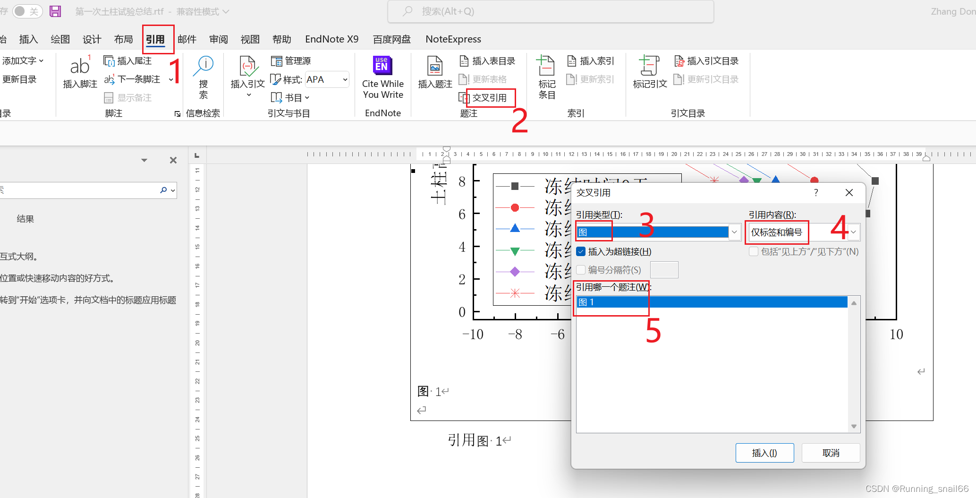Toggle Separate numbers with checkbox
This screenshot has width=976, height=498.
coord(581,270)
